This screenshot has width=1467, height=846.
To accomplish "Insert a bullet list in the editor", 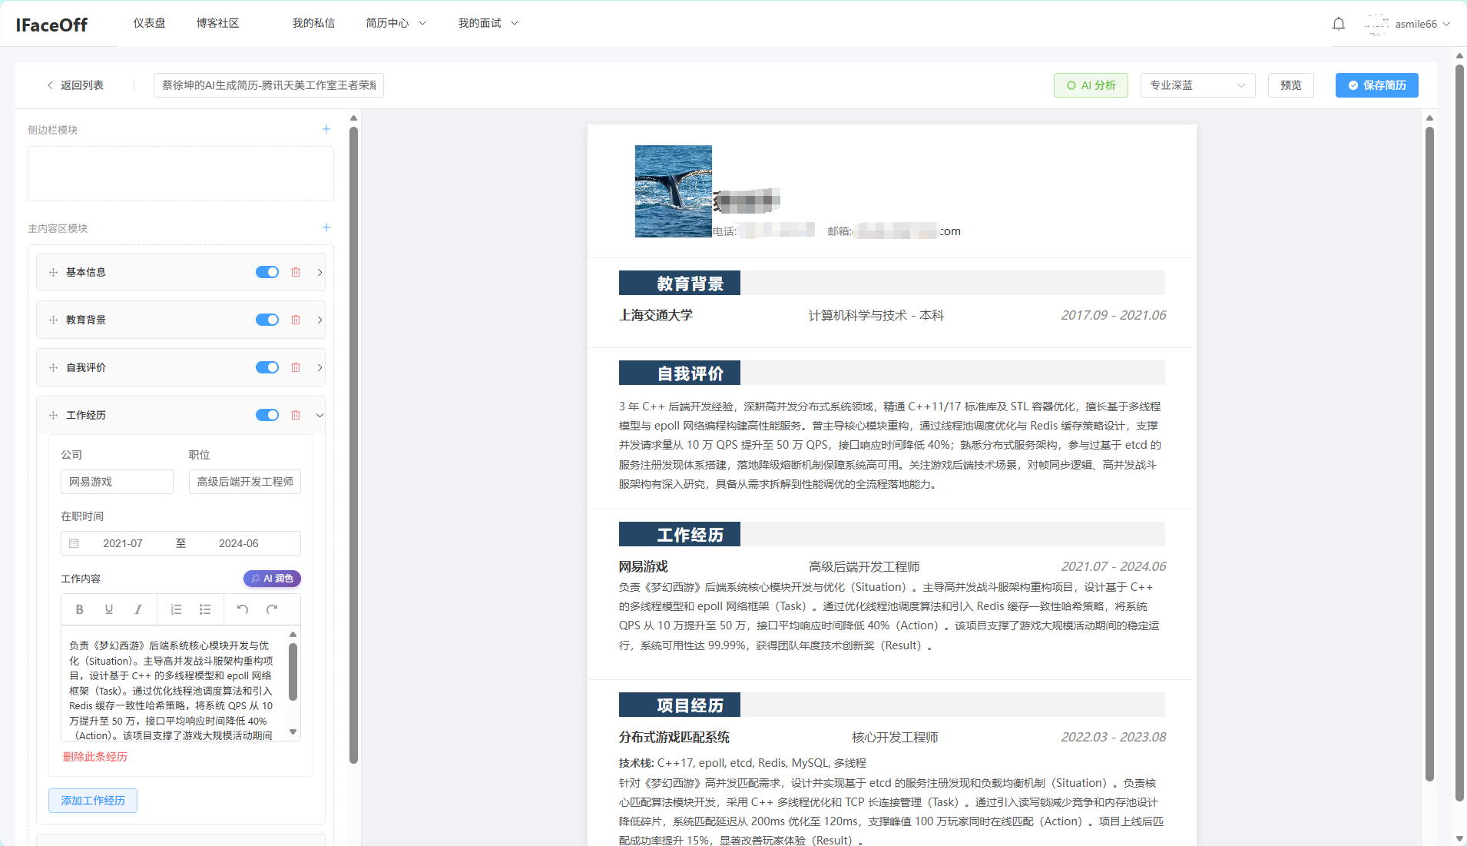I will coord(204,609).
